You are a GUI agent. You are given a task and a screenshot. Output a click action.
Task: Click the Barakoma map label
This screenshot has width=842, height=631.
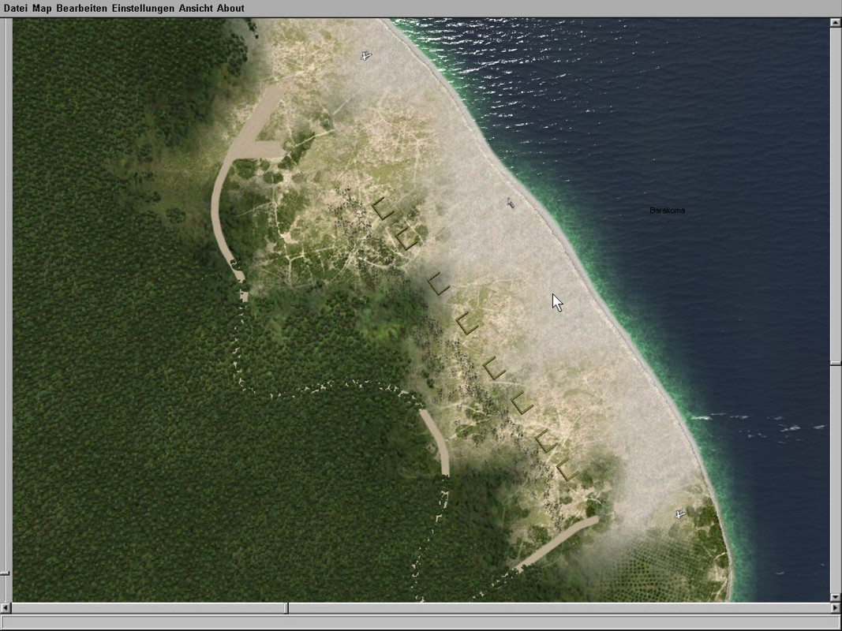coord(667,211)
